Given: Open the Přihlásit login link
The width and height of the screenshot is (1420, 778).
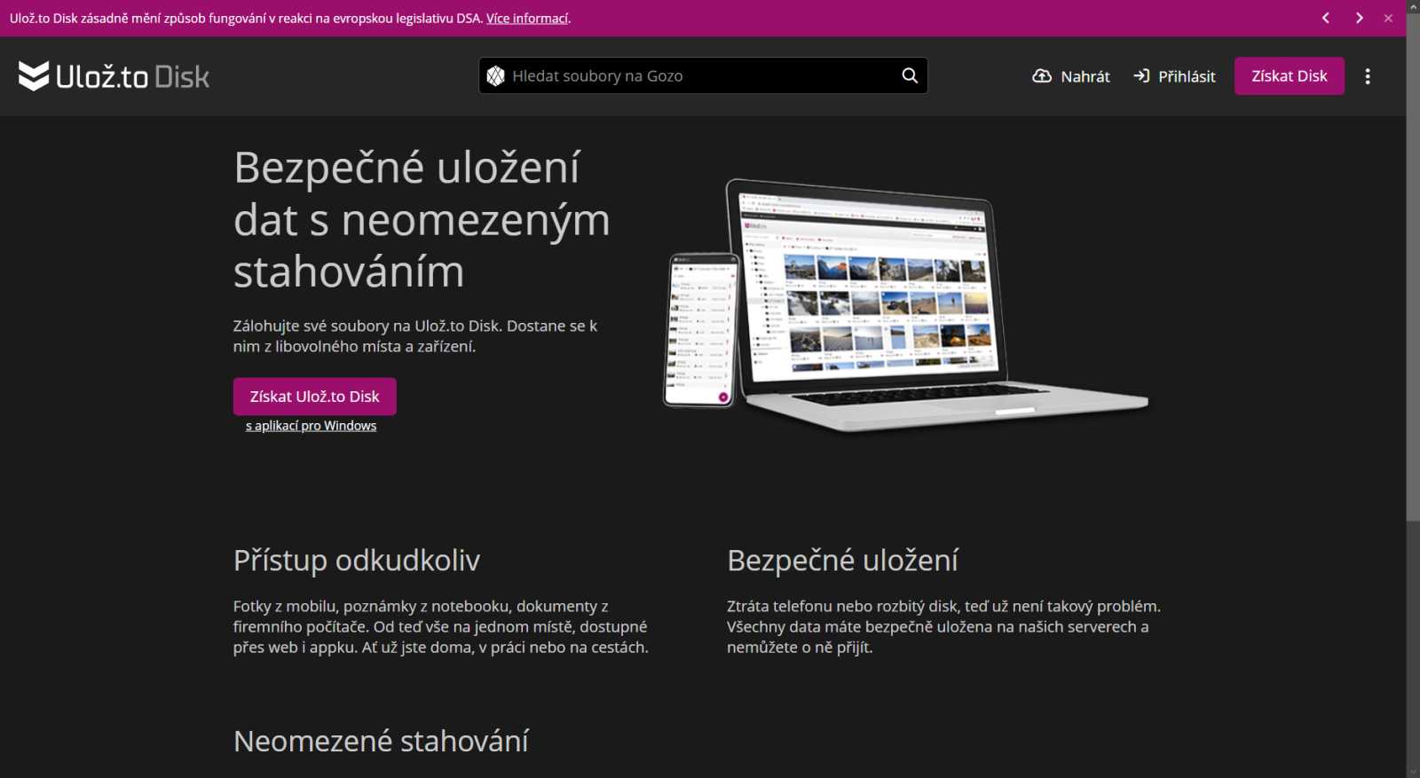Looking at the screenshot, I should 1174,76.
